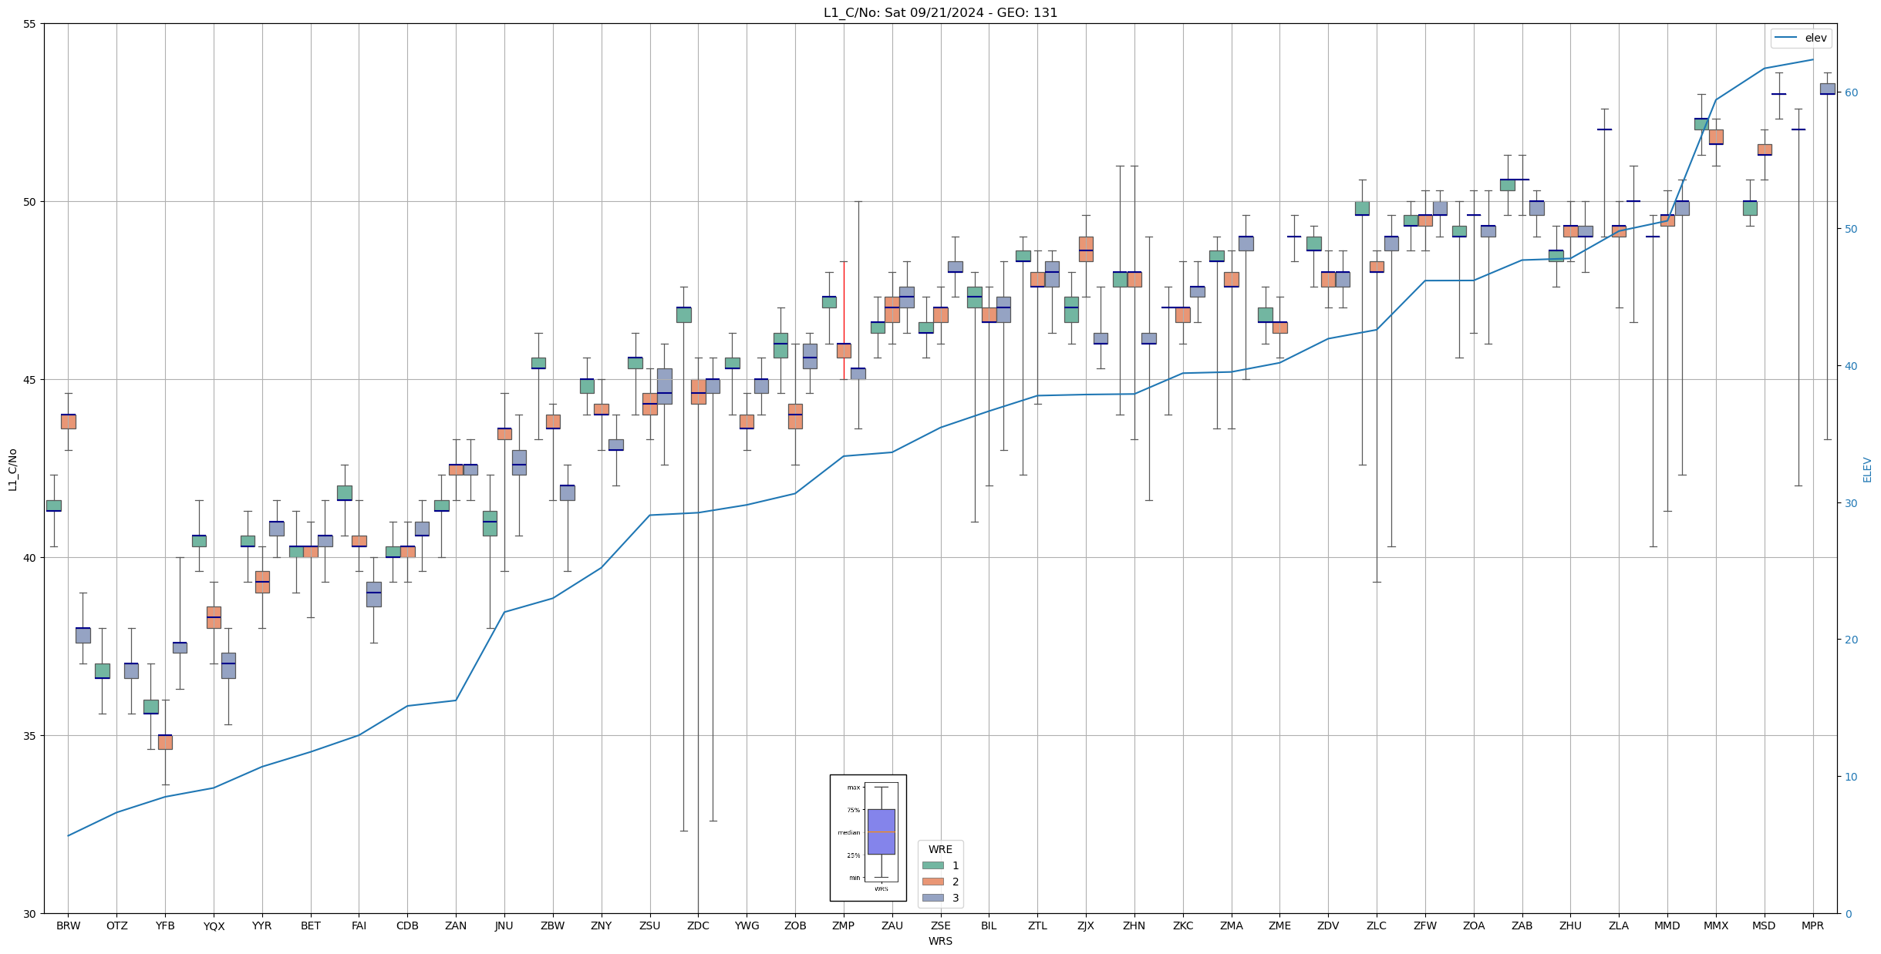Click the 'ZME' station tick label
Image resolution: width=1881 pixels, height=954 pixels.
[x=1279, y=925]
